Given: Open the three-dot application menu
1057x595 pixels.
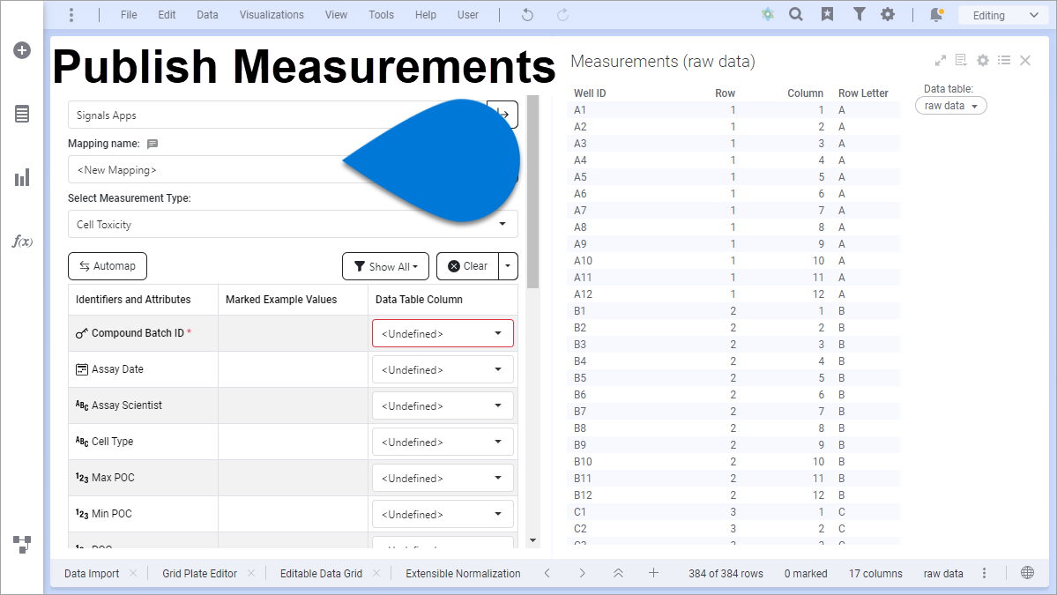Looking at the screenshot, I should (71, 15).
